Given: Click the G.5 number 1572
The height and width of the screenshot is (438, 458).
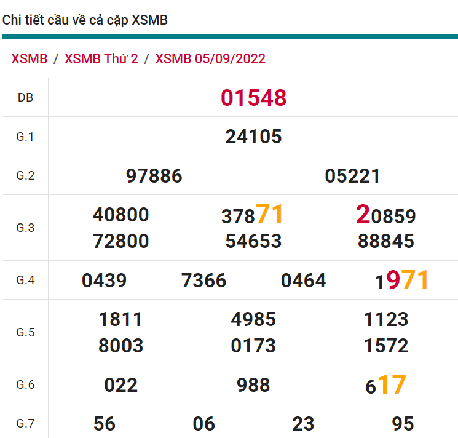Looking at the screenshot, I should pos(385,346).
